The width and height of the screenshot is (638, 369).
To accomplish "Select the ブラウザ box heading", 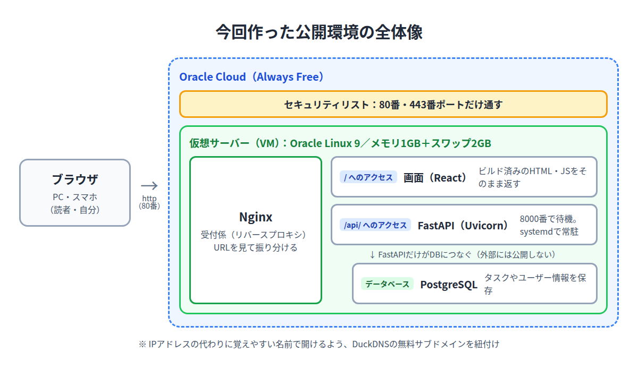I will click(75, 179).
